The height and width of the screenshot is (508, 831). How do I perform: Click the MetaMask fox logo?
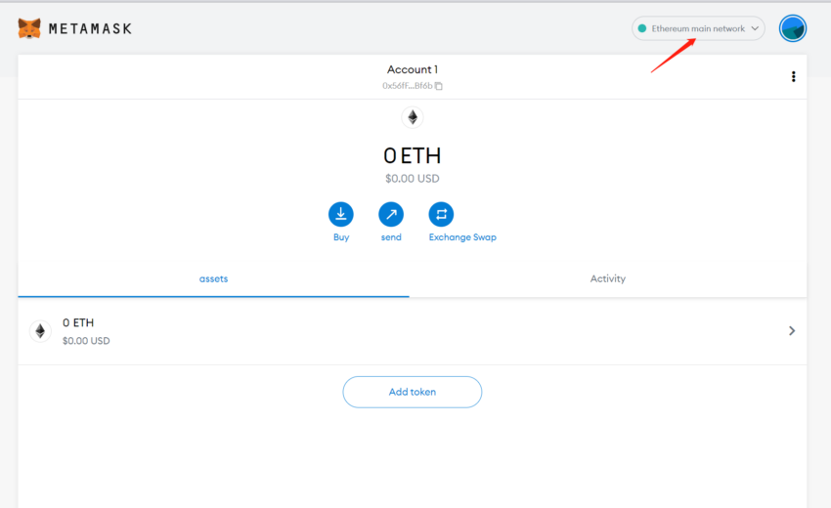tap(29, 28)
